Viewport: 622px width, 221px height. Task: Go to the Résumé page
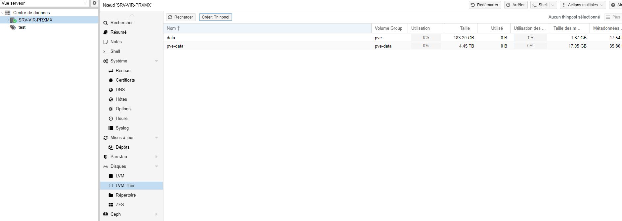click(x=118, y=32)
